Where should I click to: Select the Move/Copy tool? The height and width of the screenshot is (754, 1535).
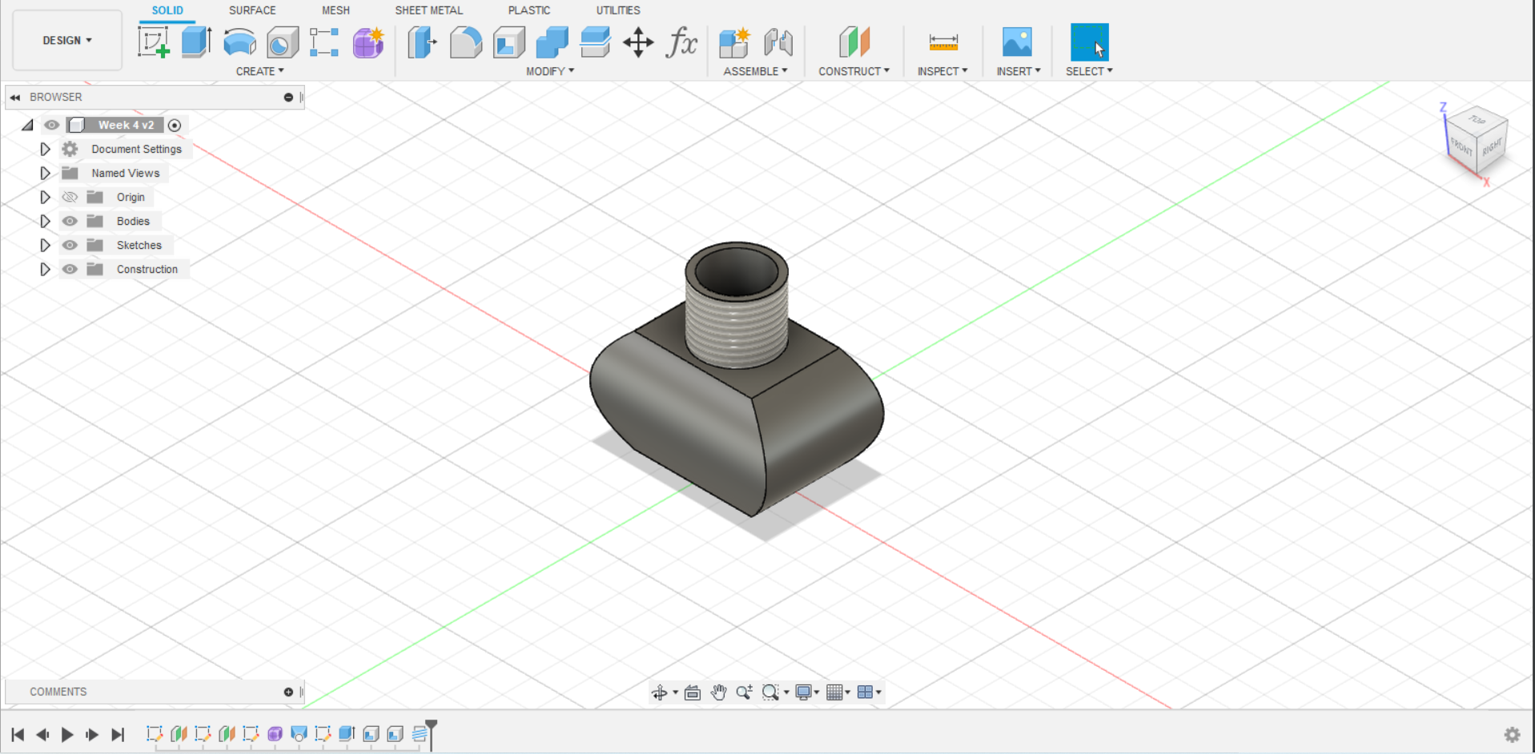pos(638,42)
